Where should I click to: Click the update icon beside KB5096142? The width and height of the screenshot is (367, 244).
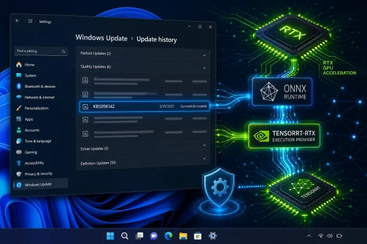pos(85,107)
